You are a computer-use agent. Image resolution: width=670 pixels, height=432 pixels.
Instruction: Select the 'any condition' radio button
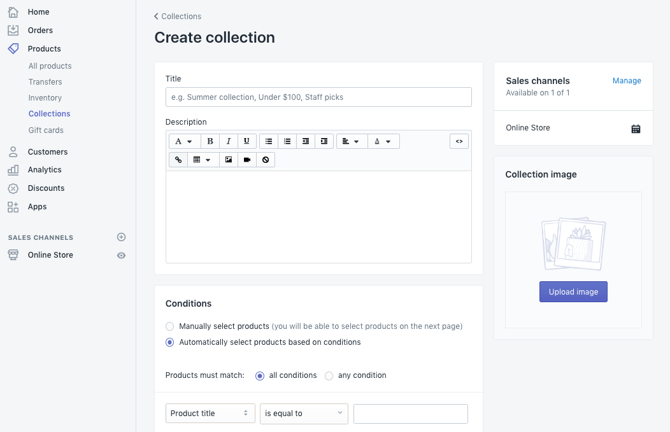tap(329, 376)
